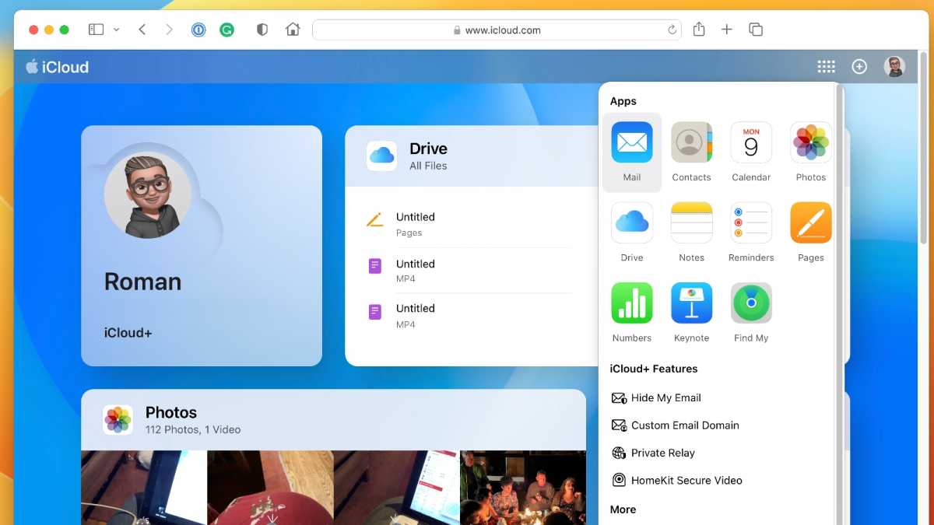Open the Drive tile header
Viewport: 934px width, 525px height.
tap(472, 156)
